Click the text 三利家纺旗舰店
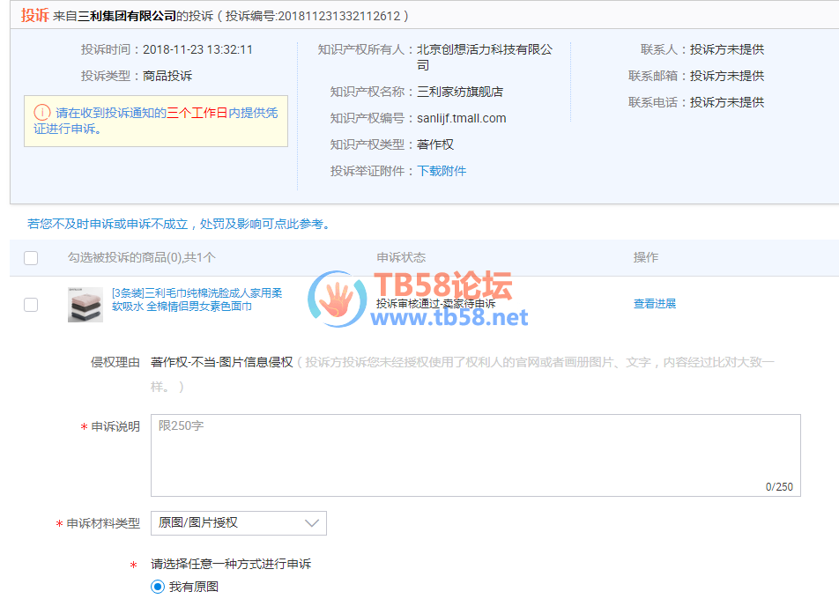 click(460, 92)
